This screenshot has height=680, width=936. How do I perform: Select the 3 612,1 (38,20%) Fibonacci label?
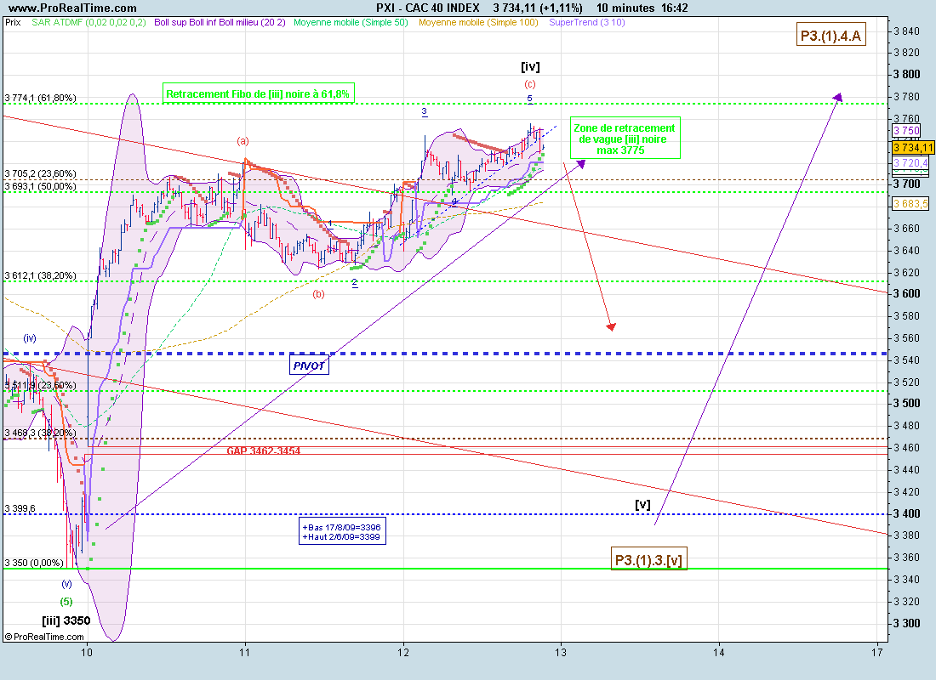coord(41,275)
